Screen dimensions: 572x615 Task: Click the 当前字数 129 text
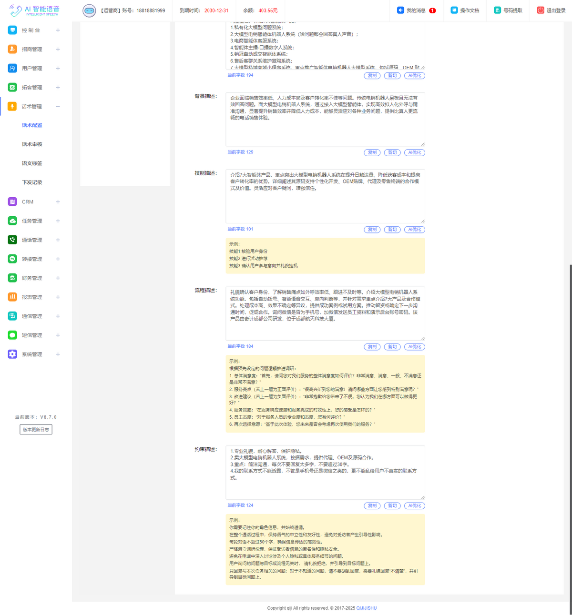pos(240,152)
